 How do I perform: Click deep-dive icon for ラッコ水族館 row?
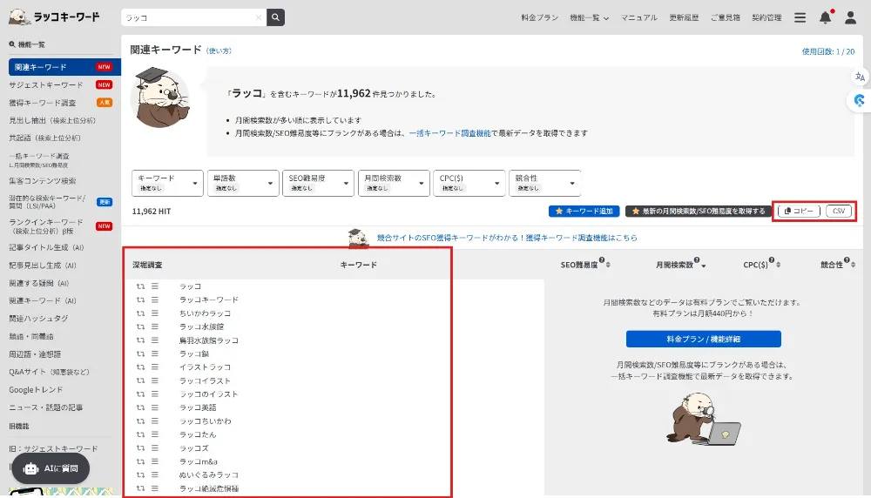point(140,327)
